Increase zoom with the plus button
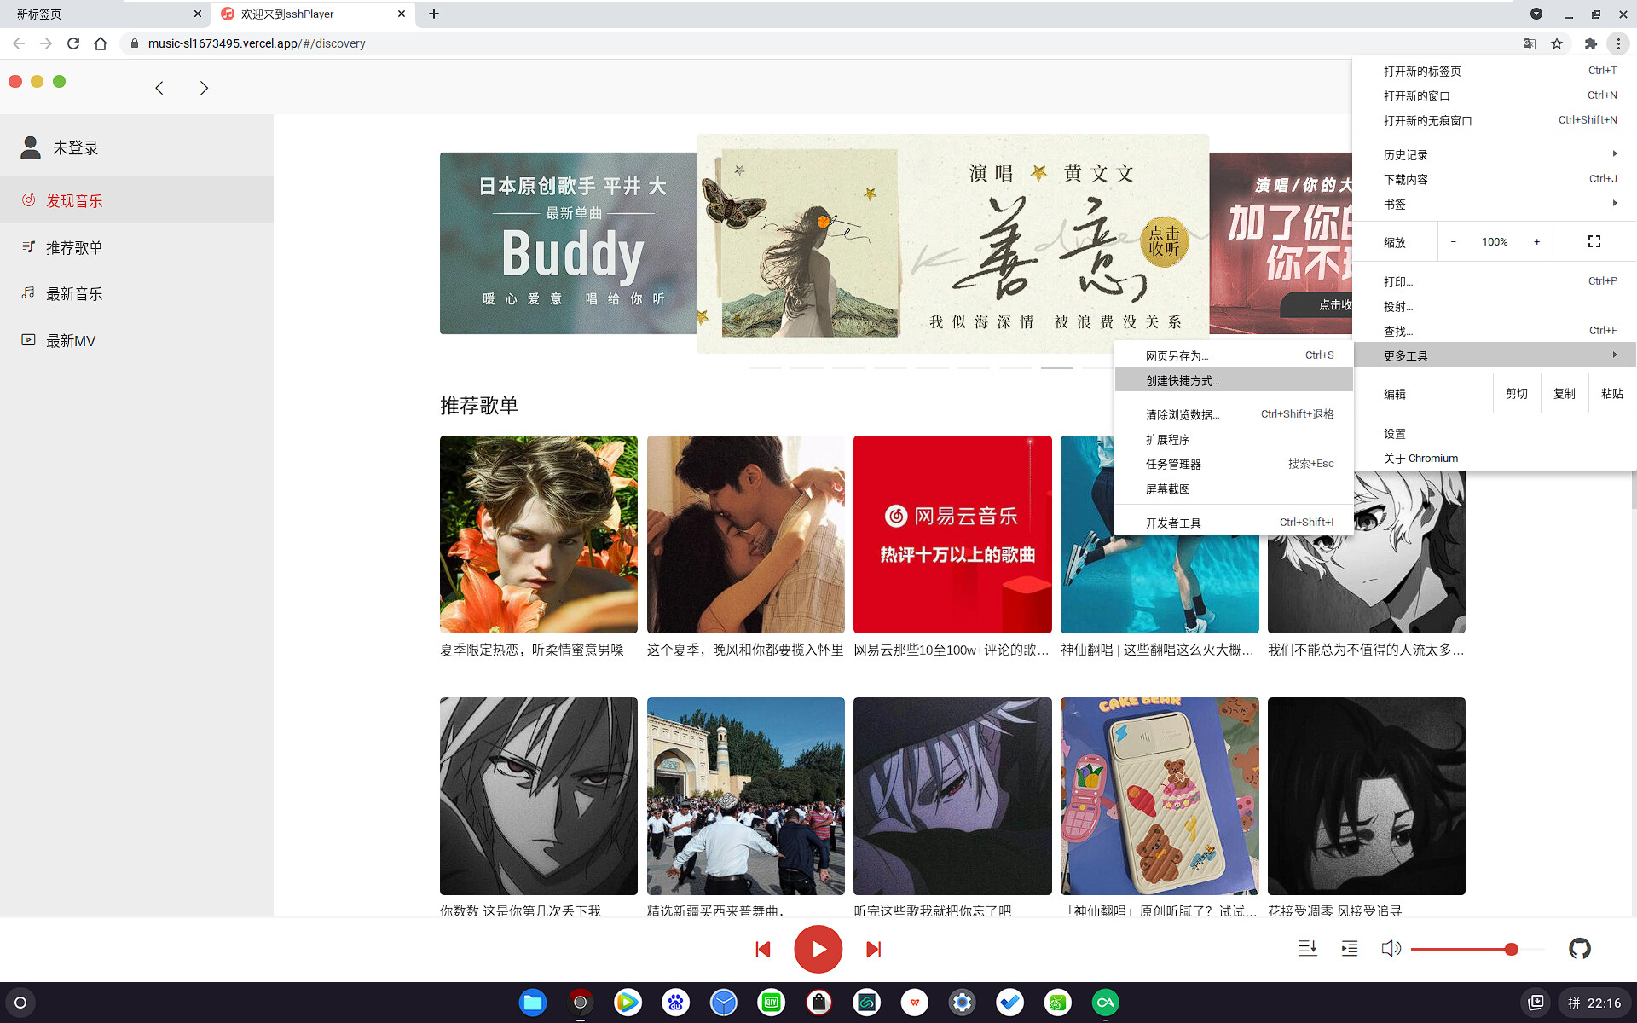Screen dimensions: 1637x1023 1536,242
